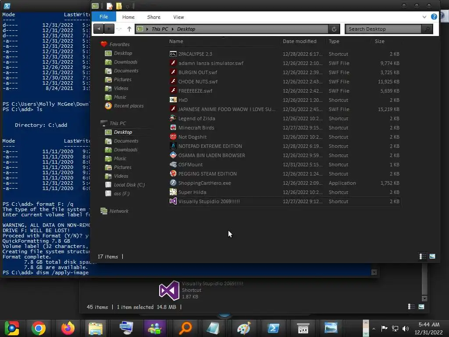Select JAPANESE ANIME FOOD WAOW file name
This screenshot has width=449, height=337.
coord(227,109)
